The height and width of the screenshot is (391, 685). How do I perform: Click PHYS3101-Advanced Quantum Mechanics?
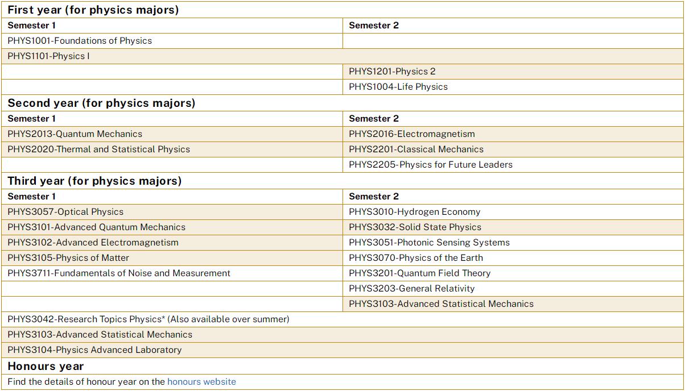pos(97,227)
